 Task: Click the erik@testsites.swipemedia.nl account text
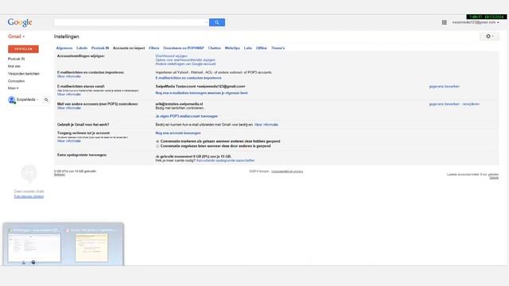pyautogui.click(x=179, y=104)
